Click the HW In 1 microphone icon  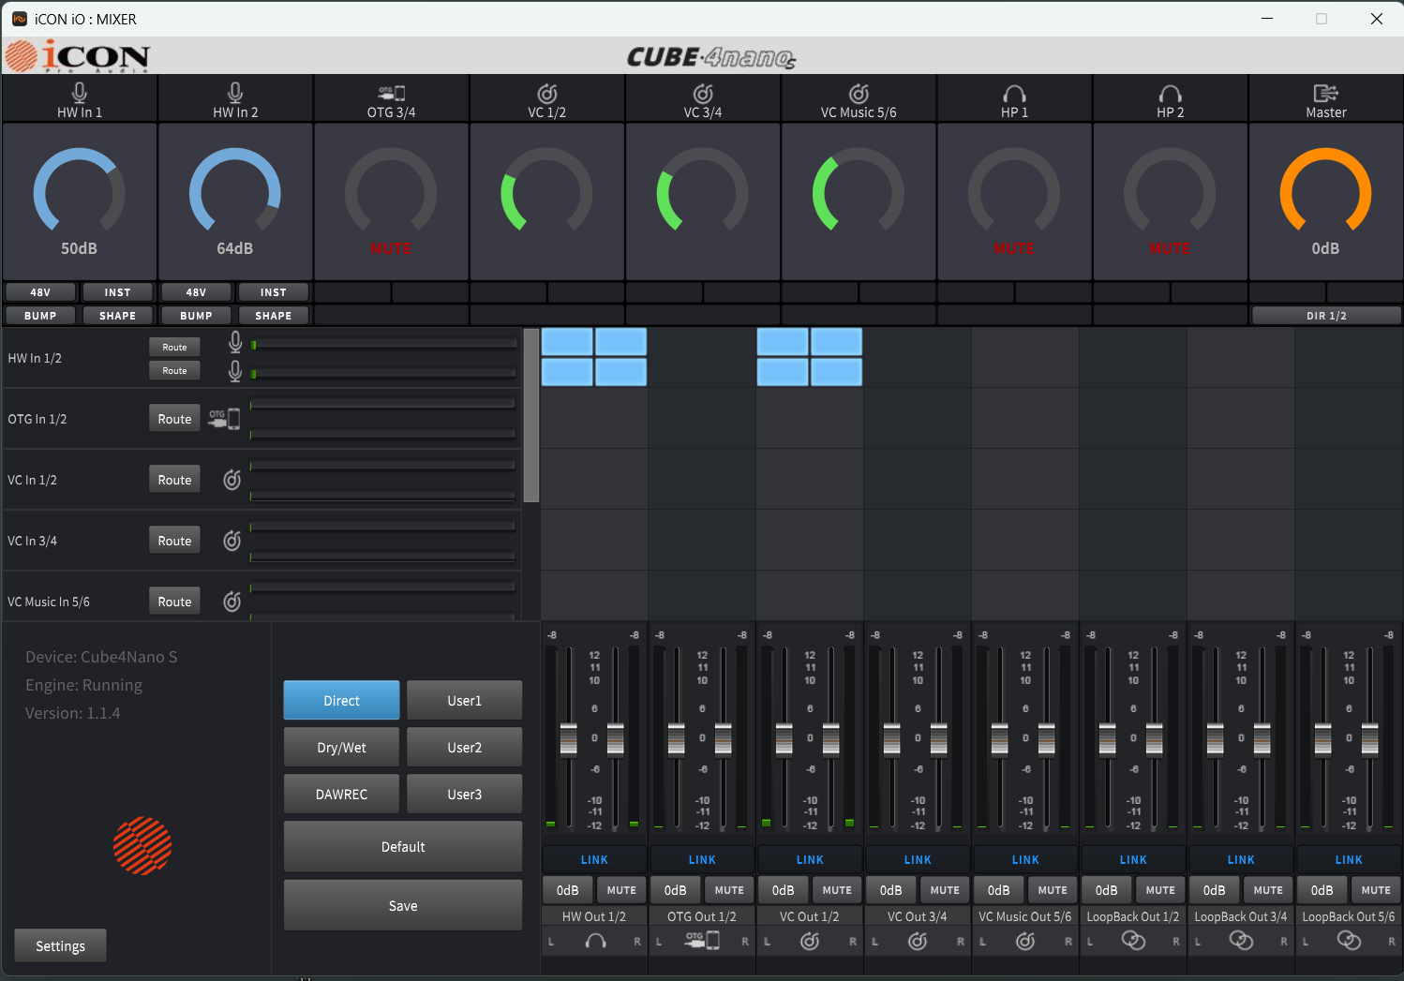[80, 93]
